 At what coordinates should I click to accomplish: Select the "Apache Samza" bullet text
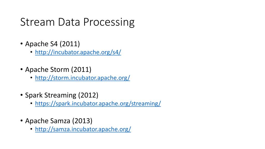pyautogui.click(x=48, y=121)
